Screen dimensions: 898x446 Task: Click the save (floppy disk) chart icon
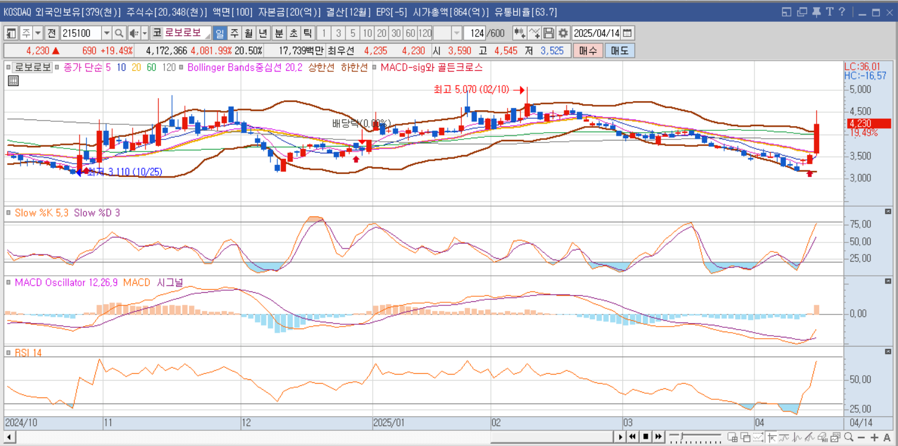coord(549,33)
